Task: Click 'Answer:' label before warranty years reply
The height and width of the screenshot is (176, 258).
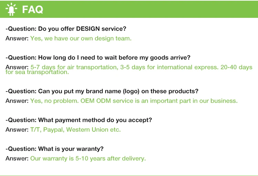Action: 17,159
